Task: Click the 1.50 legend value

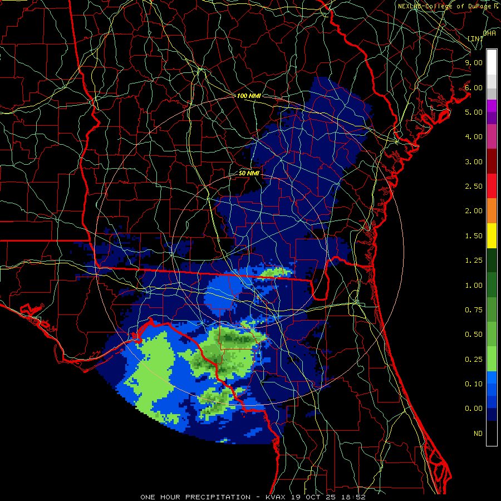Action: pos(474,236)
